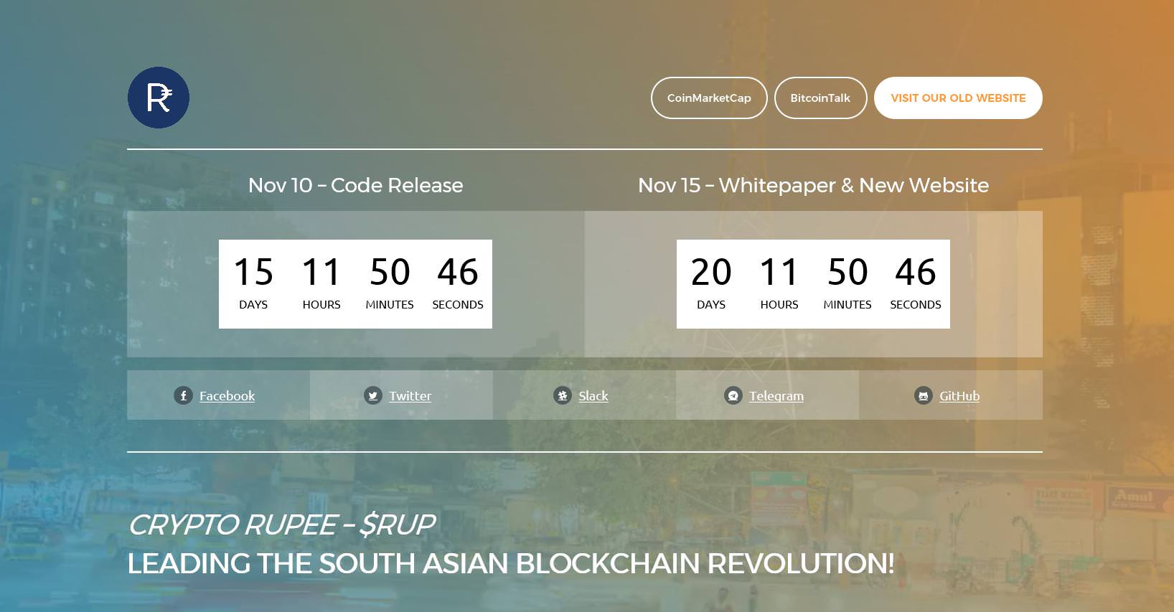Click the Twitter bird icon

373,395
